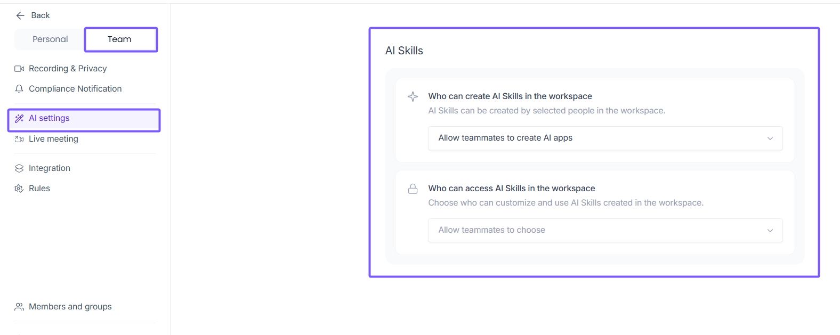Open the 'Allow teammates to create AI apps' dropdown
Viewport: 840px width, 335px height.
coord(605,138)
